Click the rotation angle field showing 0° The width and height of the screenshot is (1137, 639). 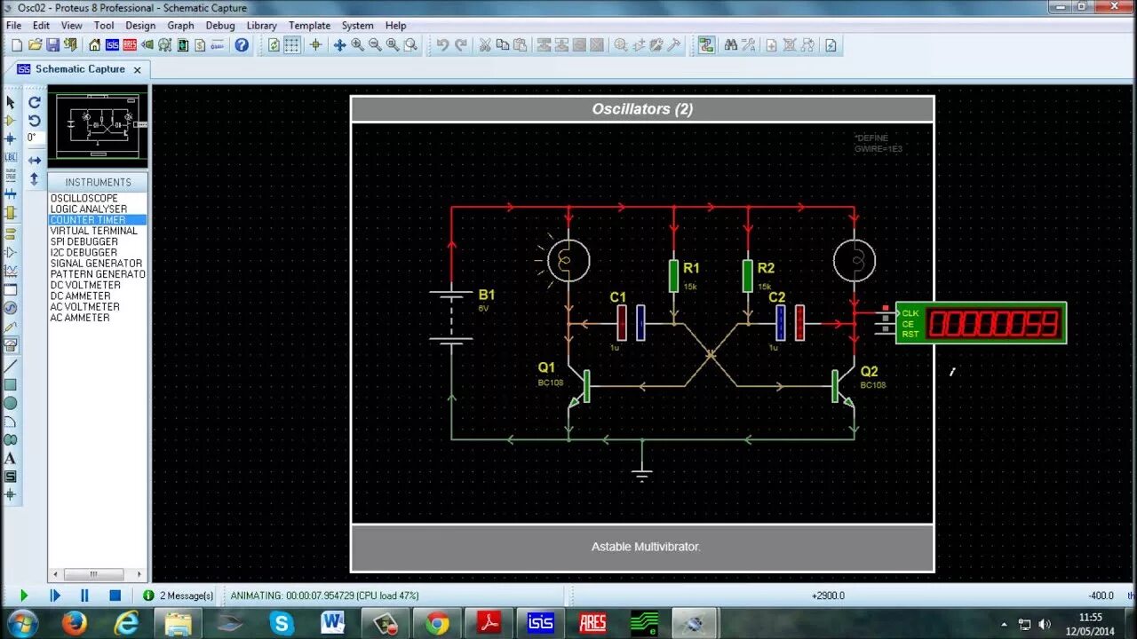(x=36, y=138)
